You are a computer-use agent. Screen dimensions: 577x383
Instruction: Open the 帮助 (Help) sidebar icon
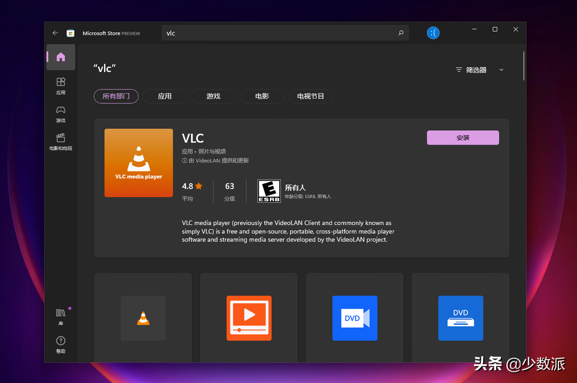(x=61, y=345)
